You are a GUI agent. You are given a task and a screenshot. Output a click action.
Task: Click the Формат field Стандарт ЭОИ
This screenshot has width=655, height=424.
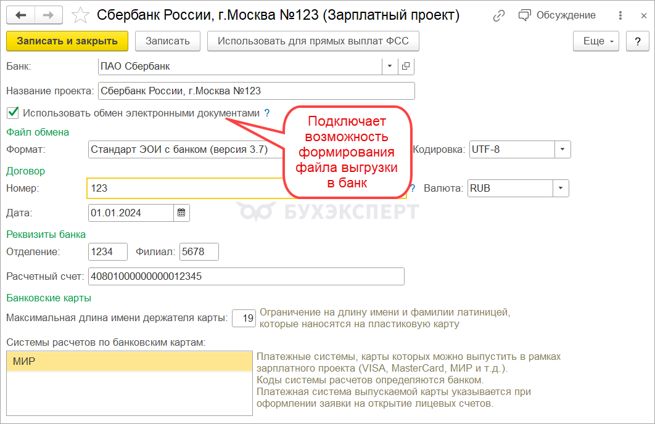[186, 149]
